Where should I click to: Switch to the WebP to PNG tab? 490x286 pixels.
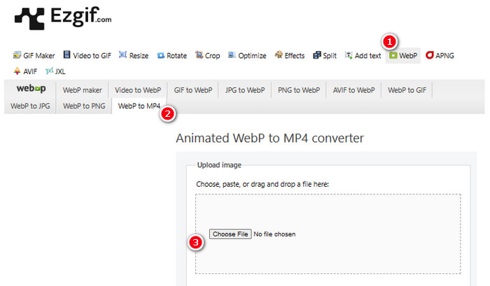coord(84,106)
